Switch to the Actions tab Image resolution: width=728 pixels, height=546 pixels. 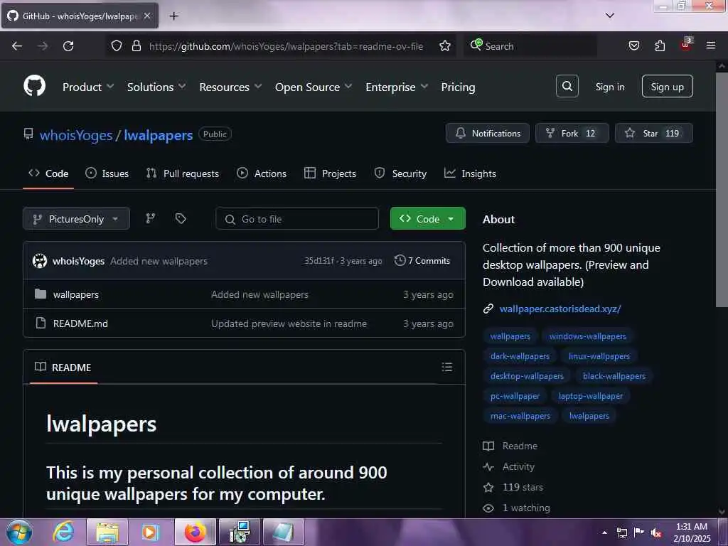(262, 173)
